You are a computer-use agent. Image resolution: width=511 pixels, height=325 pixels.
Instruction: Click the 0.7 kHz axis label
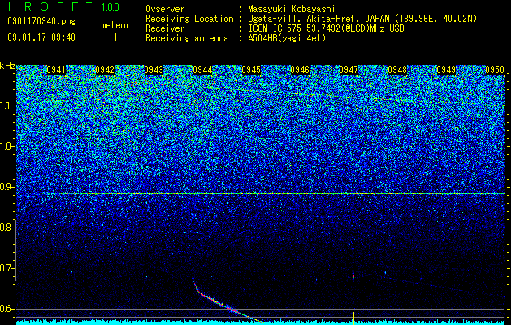[7, 268]
